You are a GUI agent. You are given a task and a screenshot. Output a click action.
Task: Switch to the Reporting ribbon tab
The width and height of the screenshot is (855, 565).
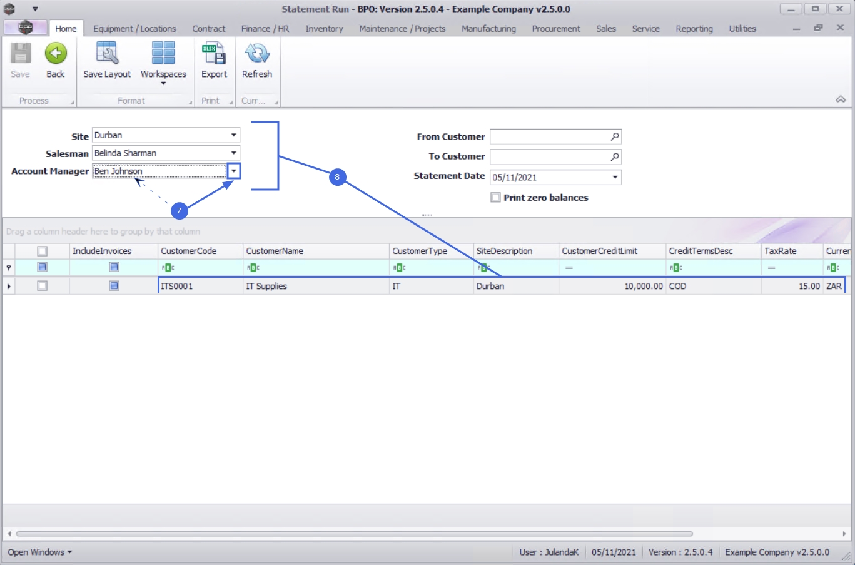pyautogui.click(x=694, y=29)
